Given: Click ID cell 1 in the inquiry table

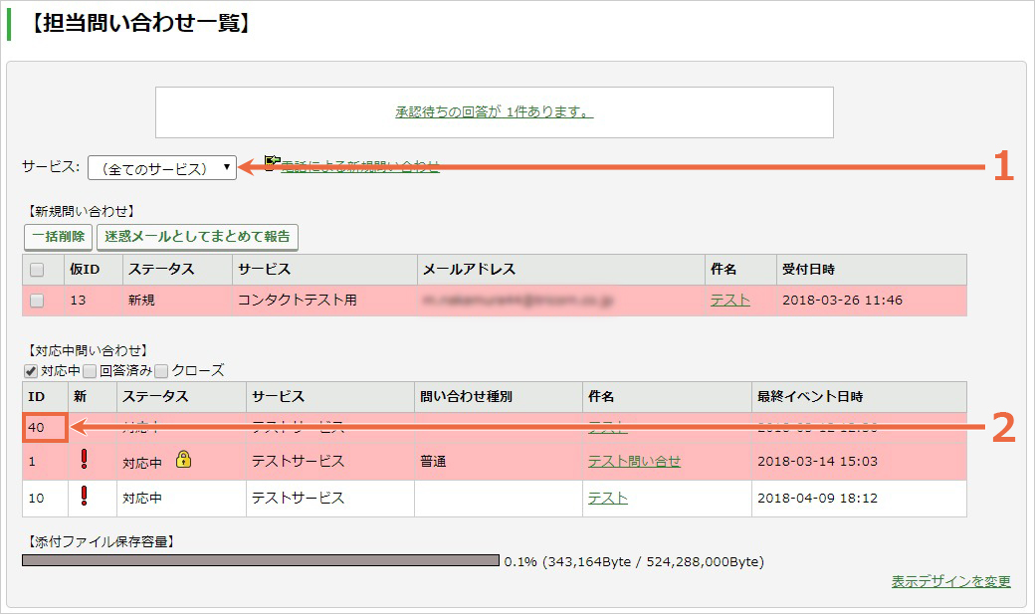Looking at the screenshot, I should pyautogui.click(x=45, y=461).
